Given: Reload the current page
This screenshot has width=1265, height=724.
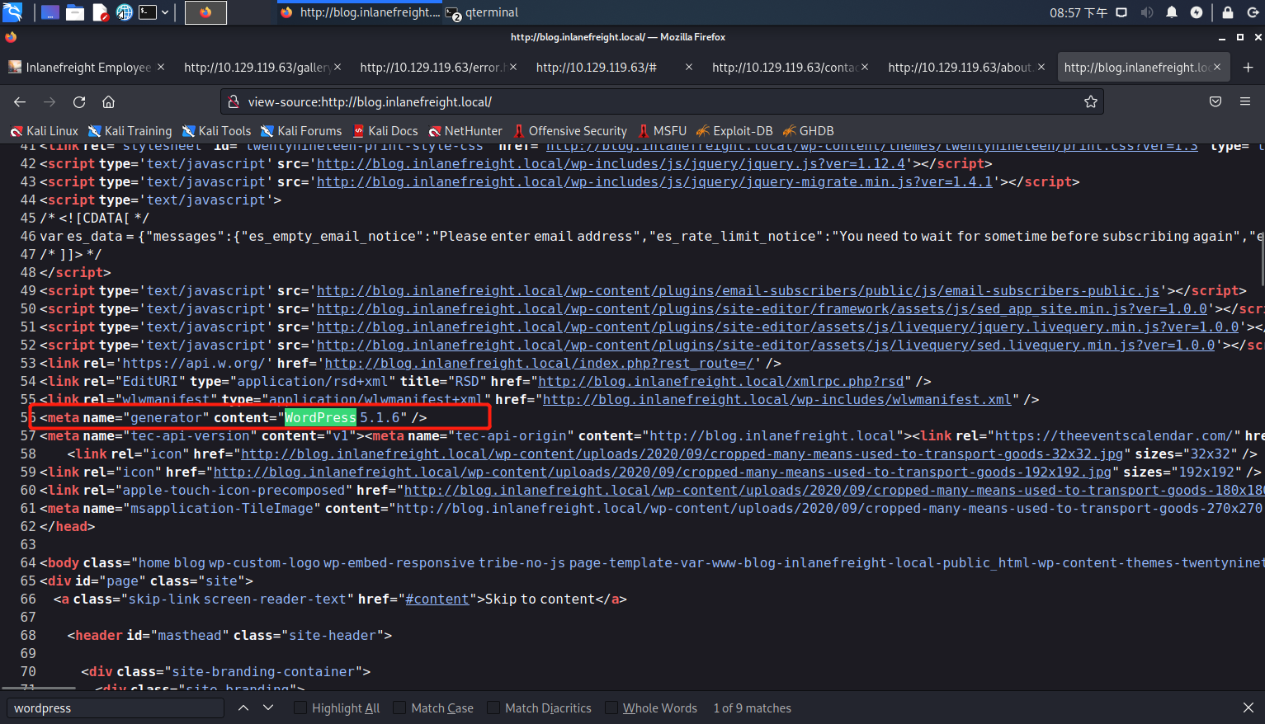Looking at the screenshot, I should (79, 101).
